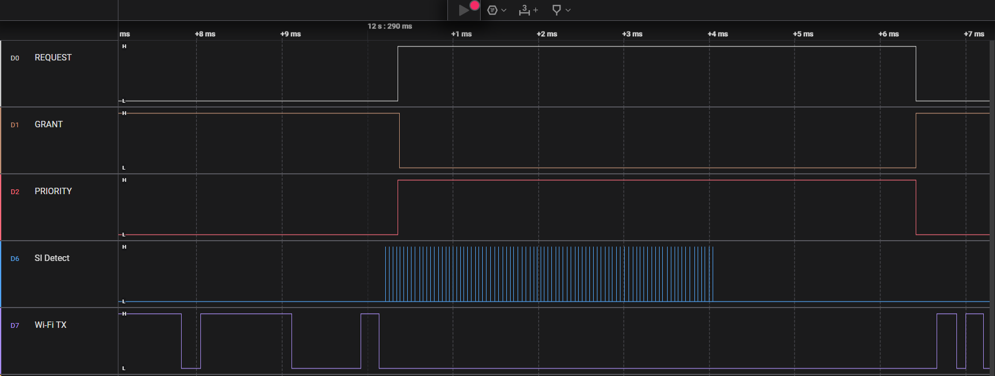Click the PRIORITY channel name
995x376 pixels.
click(x=53, y=191)
